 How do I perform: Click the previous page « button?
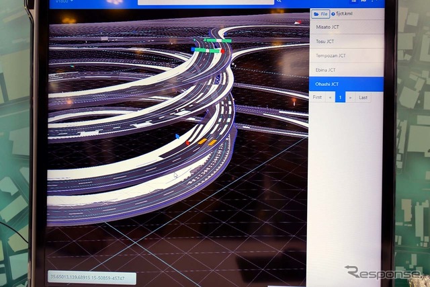(x=330, y=97)
